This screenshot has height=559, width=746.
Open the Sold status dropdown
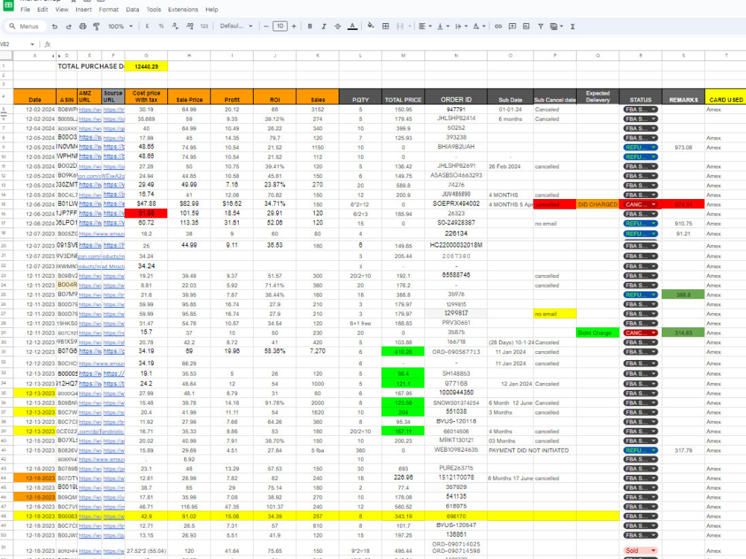(640, 551)
